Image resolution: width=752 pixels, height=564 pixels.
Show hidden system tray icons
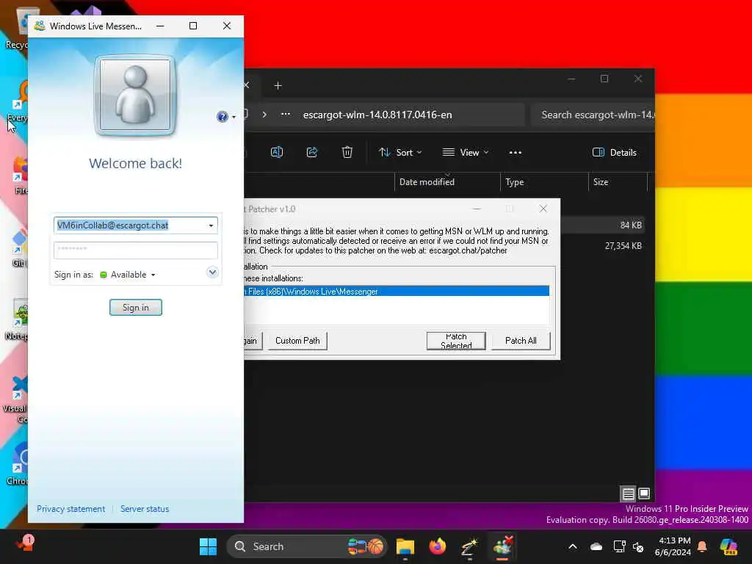573,546
